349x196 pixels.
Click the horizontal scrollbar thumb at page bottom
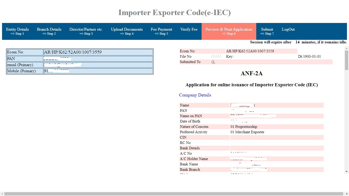tap(174, 194)
